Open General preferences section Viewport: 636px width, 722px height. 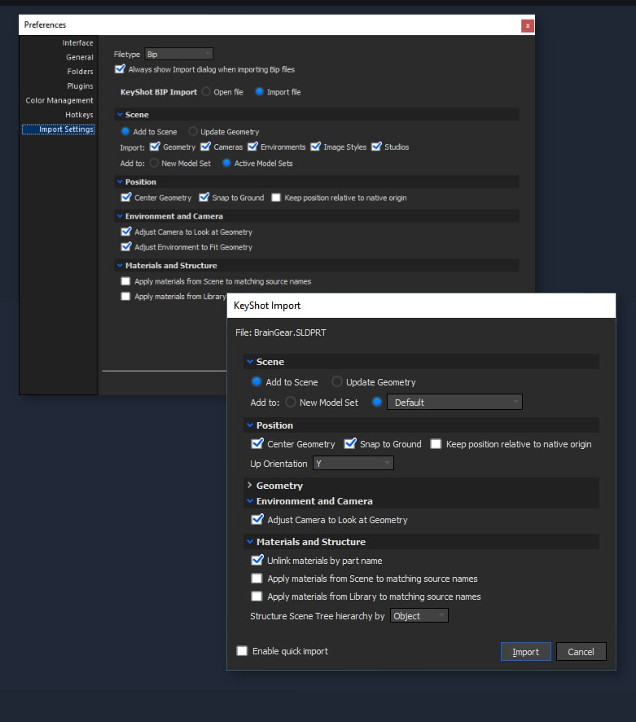point(79,57)
